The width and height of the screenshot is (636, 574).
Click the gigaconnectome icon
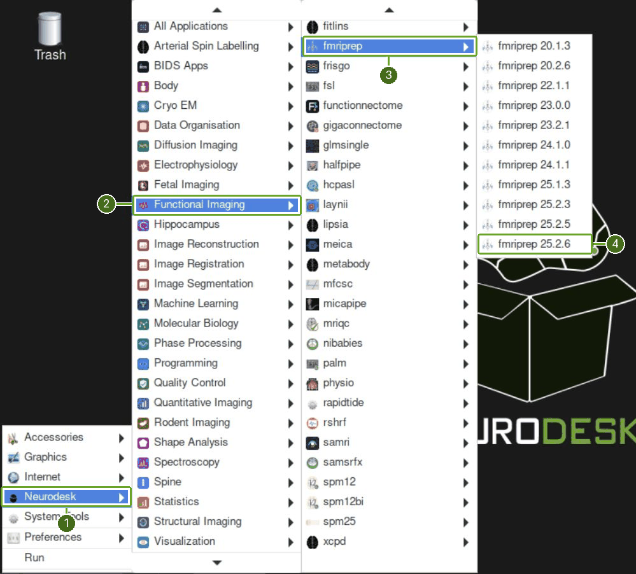[x=313, y=126]
